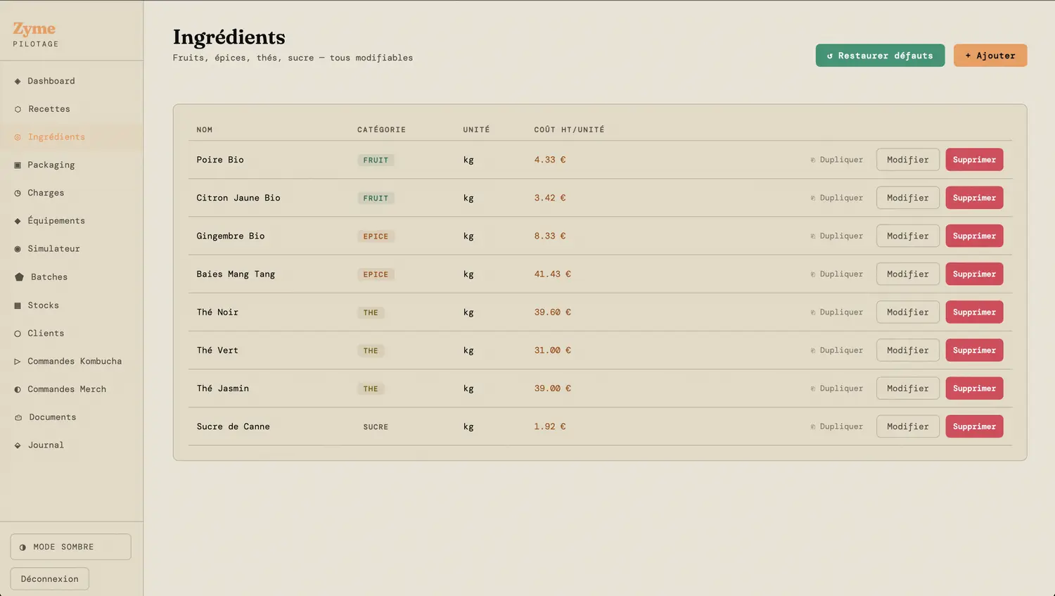The height and width of the screenshot is (596, 1055).
Task: Click the 1.92 € cost value
Action: coord(550,426)
